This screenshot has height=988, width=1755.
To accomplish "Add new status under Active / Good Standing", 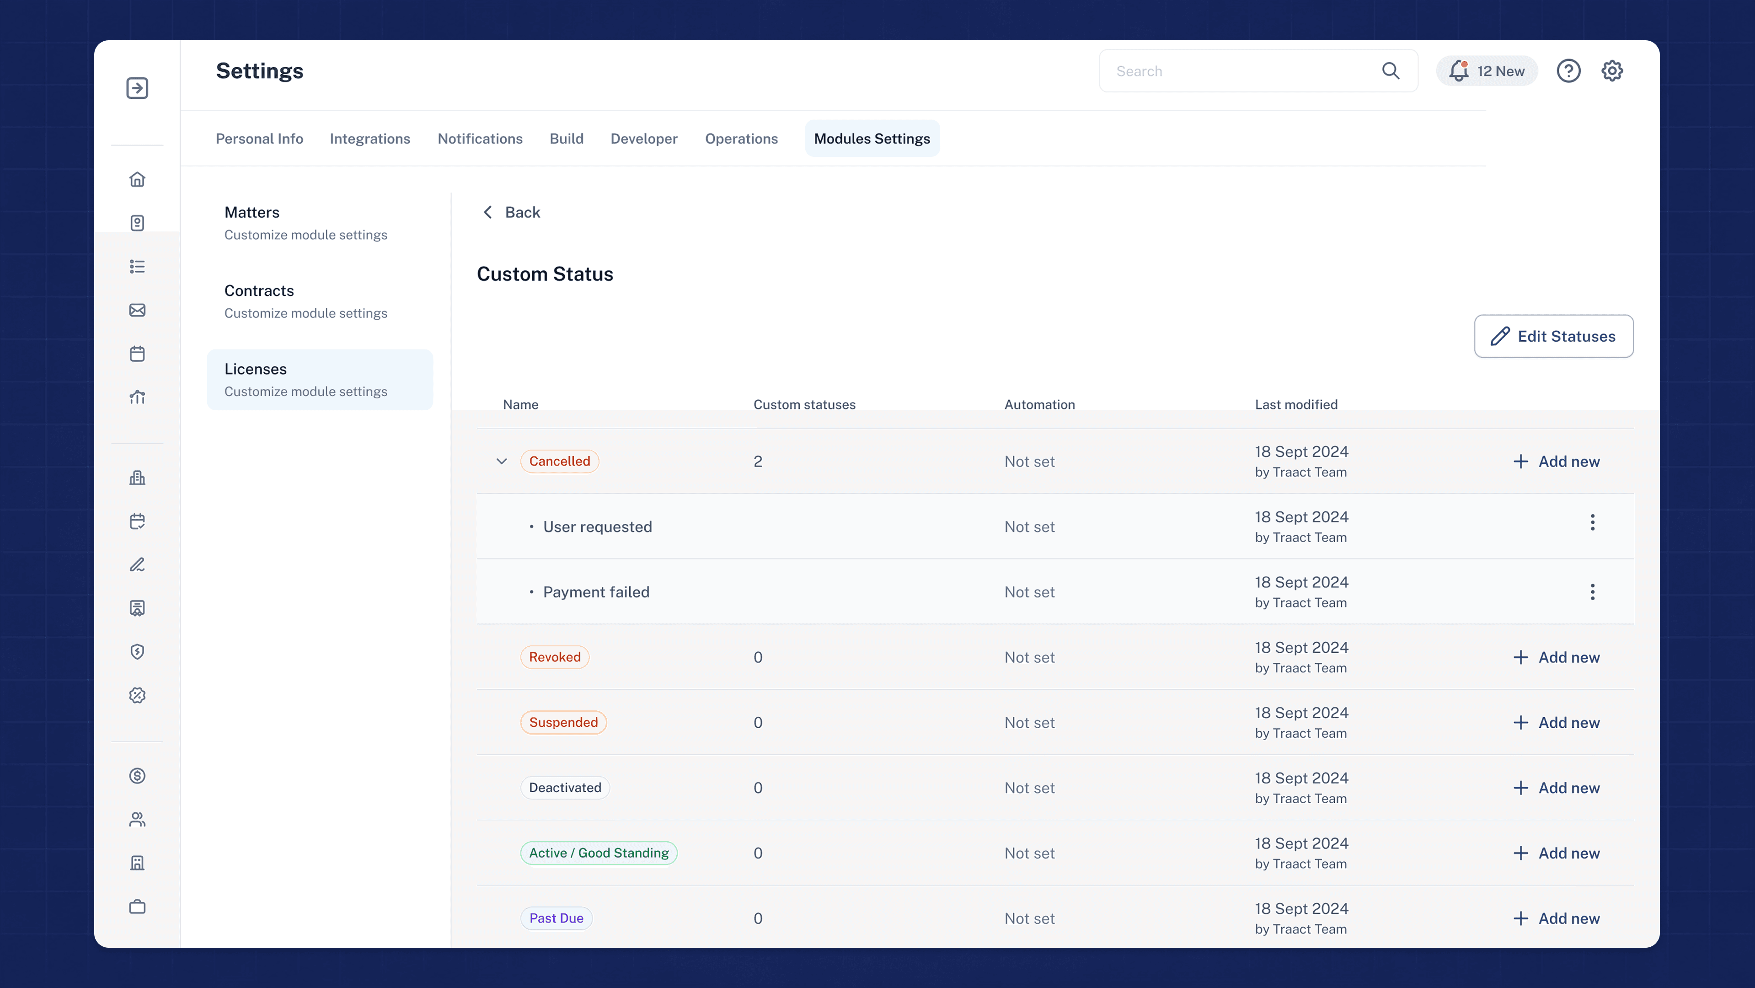I will pyautogui.click(x=1556, y=854).
